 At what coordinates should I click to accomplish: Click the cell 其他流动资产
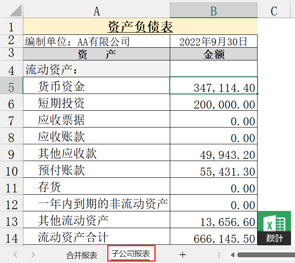click(x=97, y=219)
